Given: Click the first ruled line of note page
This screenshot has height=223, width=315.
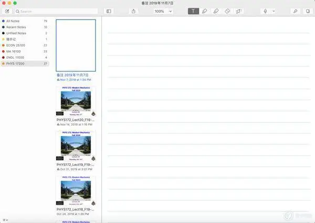Looking at the screenshot, I should [x=208, y=33].
